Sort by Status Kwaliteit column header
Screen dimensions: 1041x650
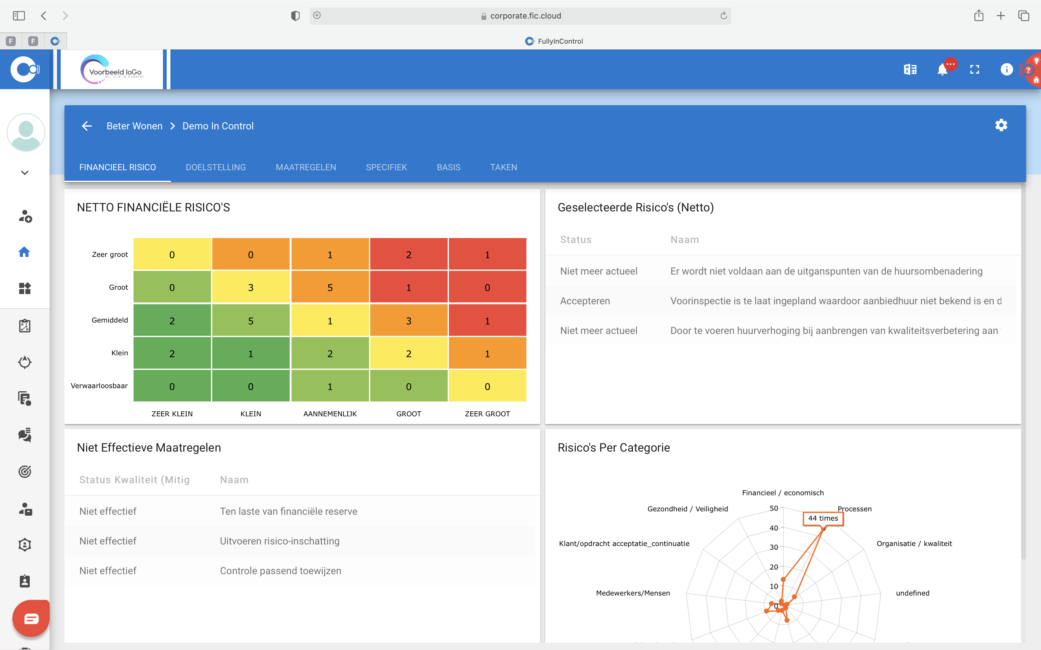tap(134, 480)
